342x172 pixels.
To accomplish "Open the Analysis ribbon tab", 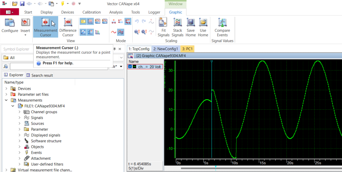I will tap(116, 12).
